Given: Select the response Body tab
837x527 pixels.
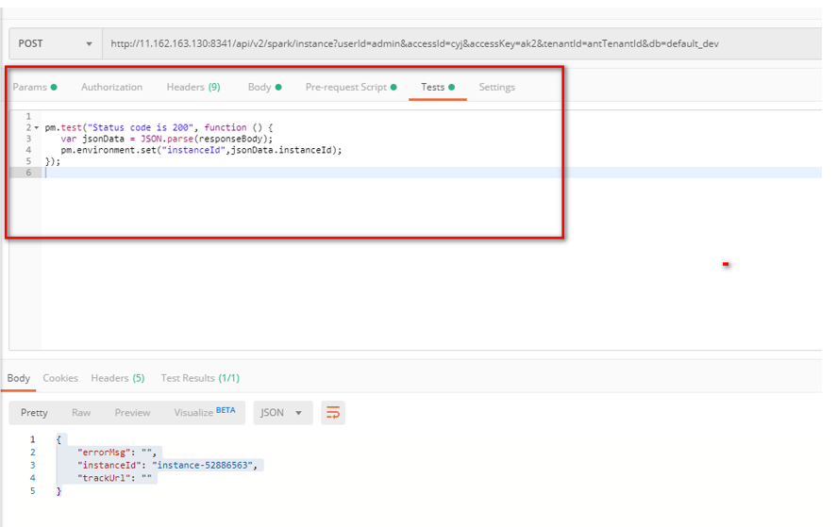Looking at the screenshot, I should (x=19, y=378).
